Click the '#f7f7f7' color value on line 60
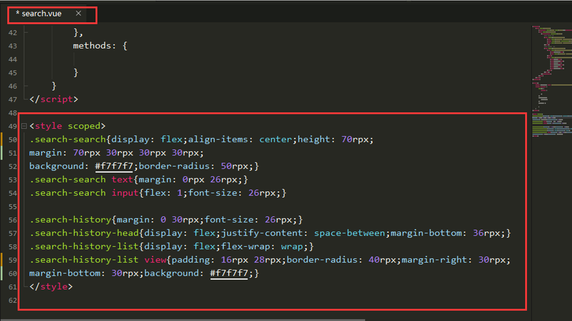The width and height of the screenshot is (572, 321). coord(229,273)
